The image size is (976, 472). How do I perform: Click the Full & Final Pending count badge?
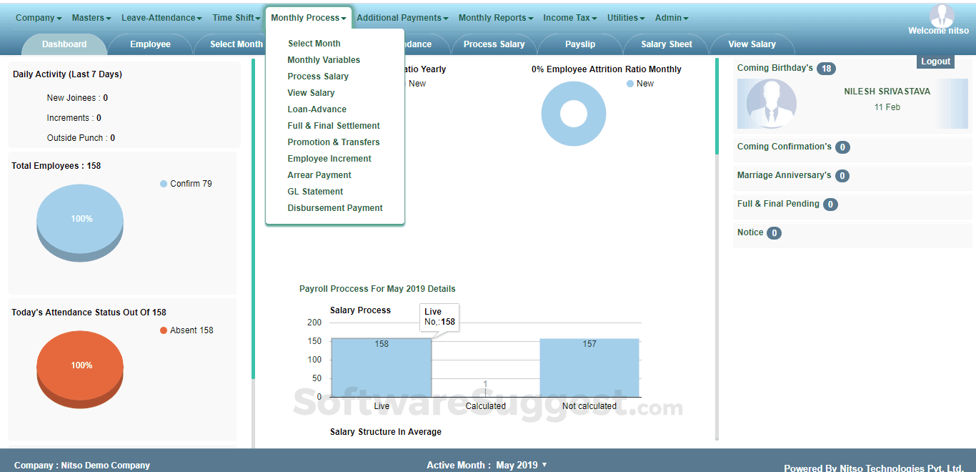830,205
